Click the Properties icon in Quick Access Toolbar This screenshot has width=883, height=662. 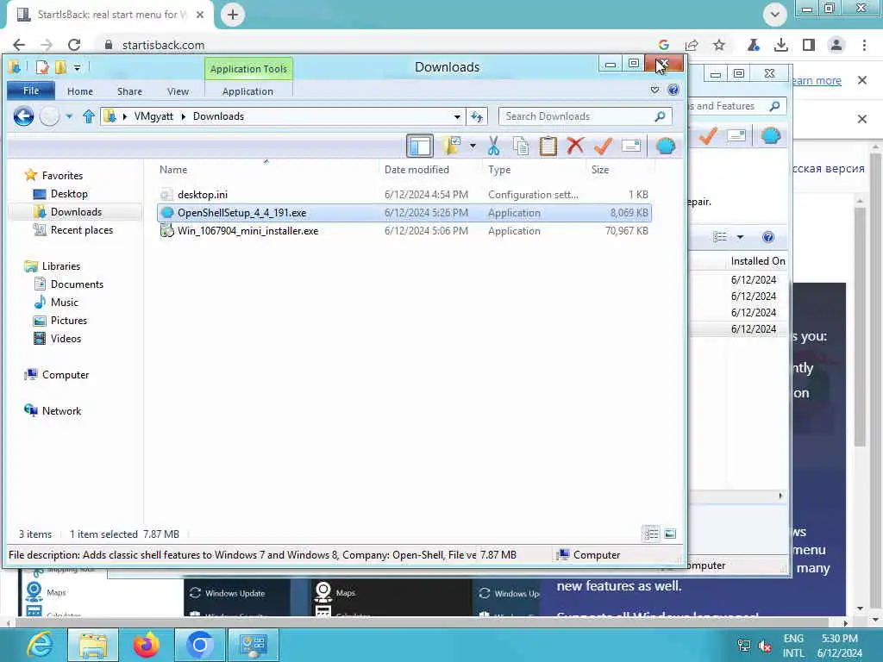click(42, 67)
